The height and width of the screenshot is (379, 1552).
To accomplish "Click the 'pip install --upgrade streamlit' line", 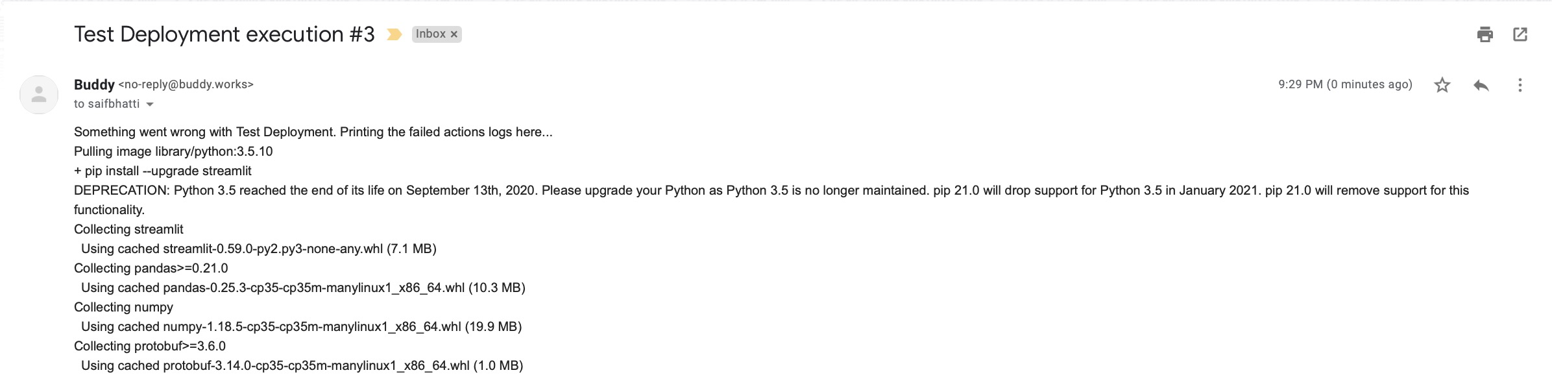I will pos(163,171).
